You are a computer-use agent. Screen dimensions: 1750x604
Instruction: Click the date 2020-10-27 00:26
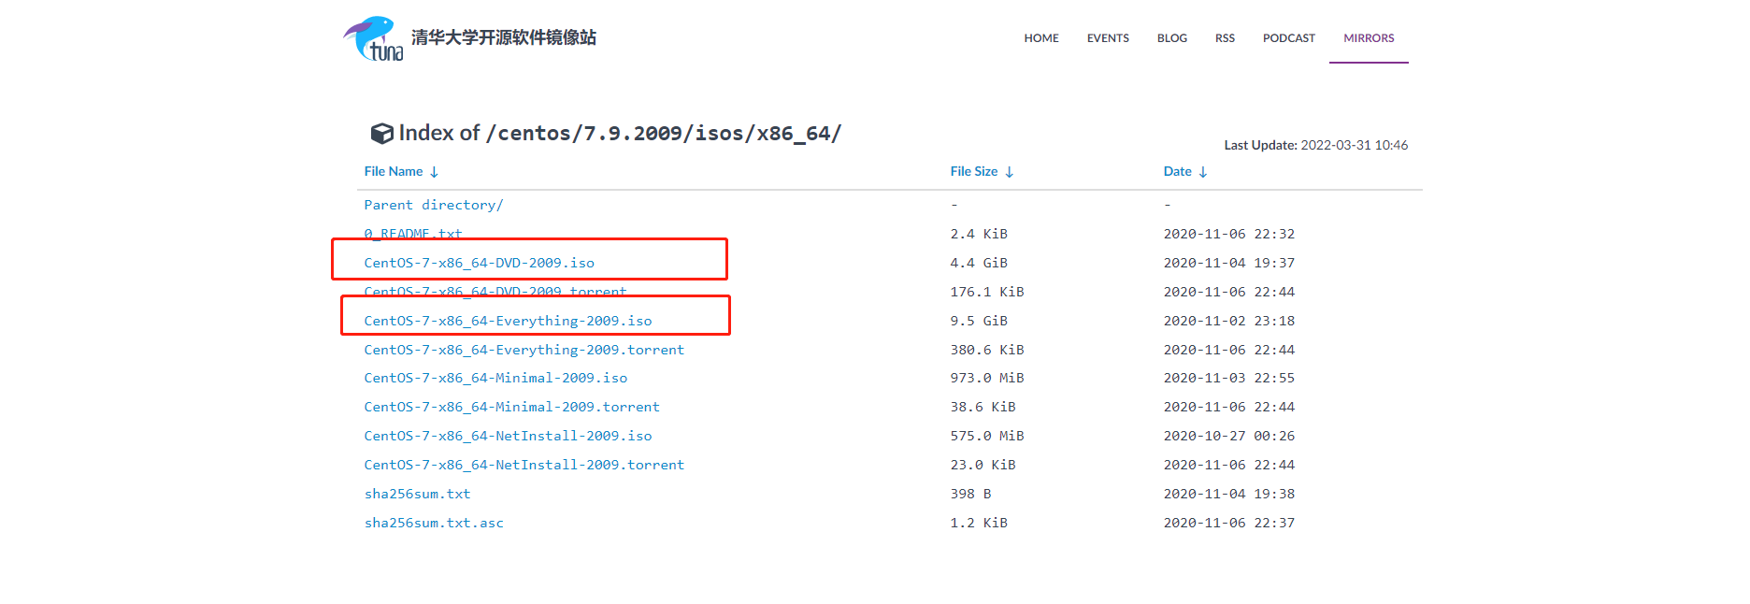pos(1229,436)
